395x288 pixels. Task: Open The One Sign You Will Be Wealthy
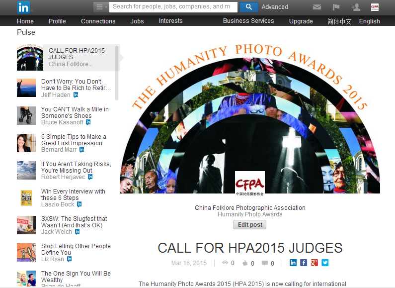(76, 277)
